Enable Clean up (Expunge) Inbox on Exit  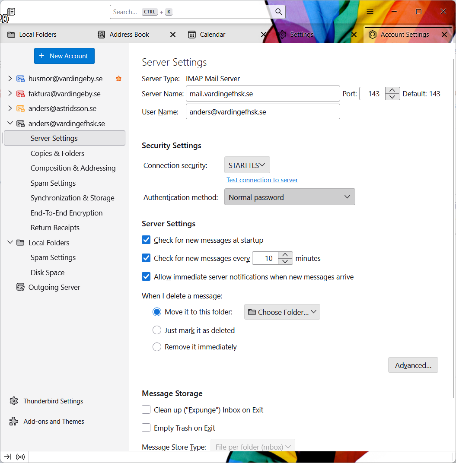146,409
